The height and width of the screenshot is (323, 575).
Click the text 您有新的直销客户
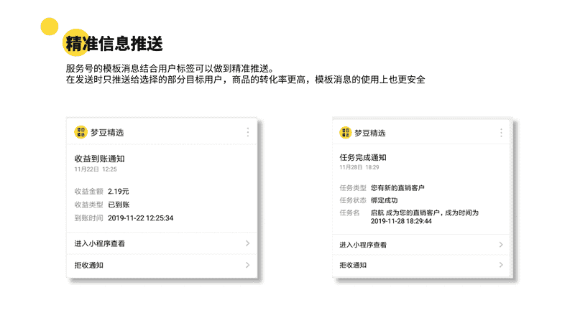point(397,188)
